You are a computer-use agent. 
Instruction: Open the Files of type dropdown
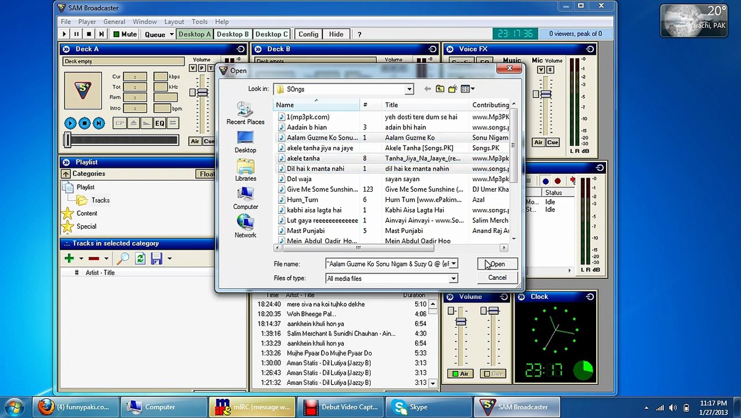(453, 279)
